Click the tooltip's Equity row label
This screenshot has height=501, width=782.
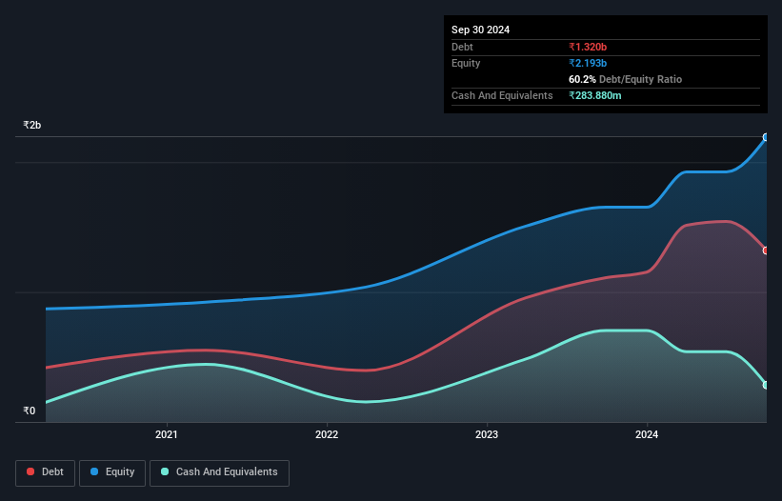point(466,63)
